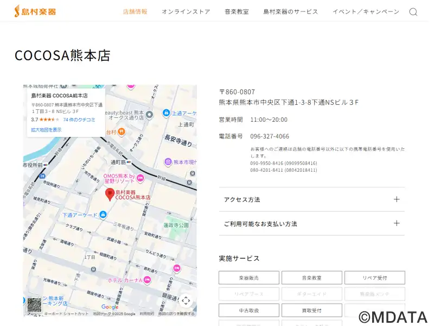Screen dimensions: 434x326
Task: Expand the ご利用可能なお支払い方法 section
Action: [311, 223]
